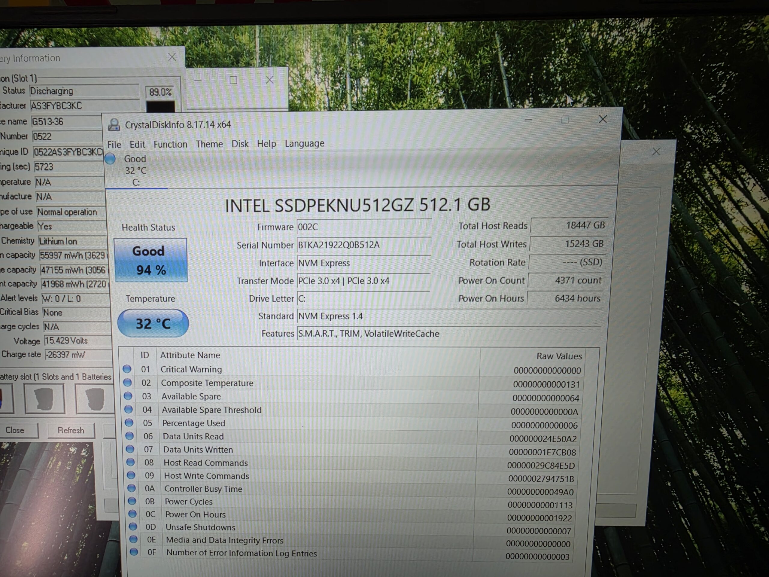Screen dimensions: 769x577
Task: Select raw value 00000000000131
Action: [546, 384]
